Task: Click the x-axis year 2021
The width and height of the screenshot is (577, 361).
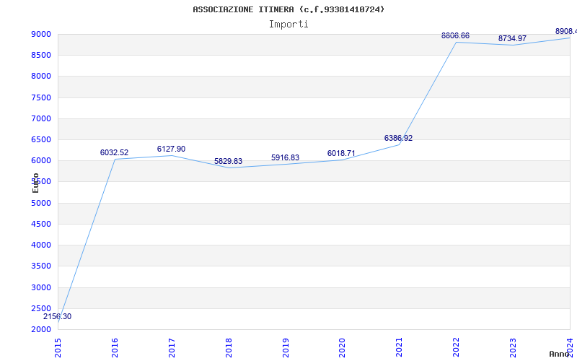Action: pyautogui.click(x=400, y=348)
